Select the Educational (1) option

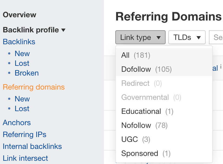(x=147, y=111)
